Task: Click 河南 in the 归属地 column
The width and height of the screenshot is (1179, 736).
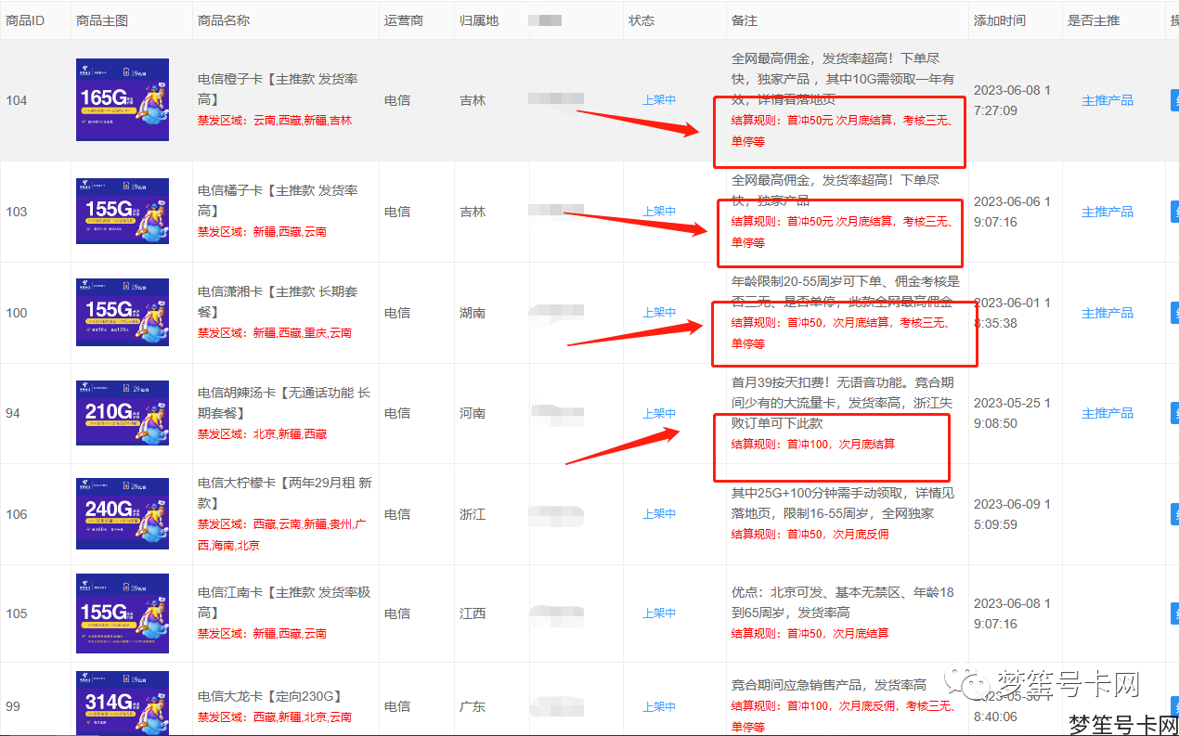Action: point(473,413)
